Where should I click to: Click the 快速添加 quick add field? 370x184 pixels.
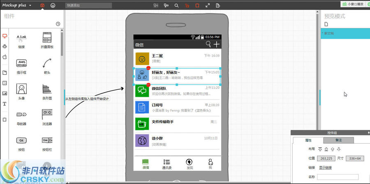[x=88, y=5]
